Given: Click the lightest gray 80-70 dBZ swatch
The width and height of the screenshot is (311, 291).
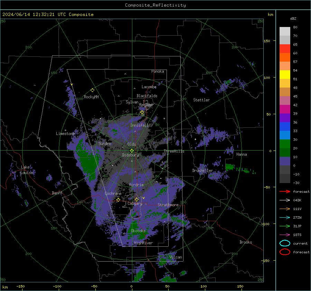Looking at the screenshot, I should coord(285,31).
